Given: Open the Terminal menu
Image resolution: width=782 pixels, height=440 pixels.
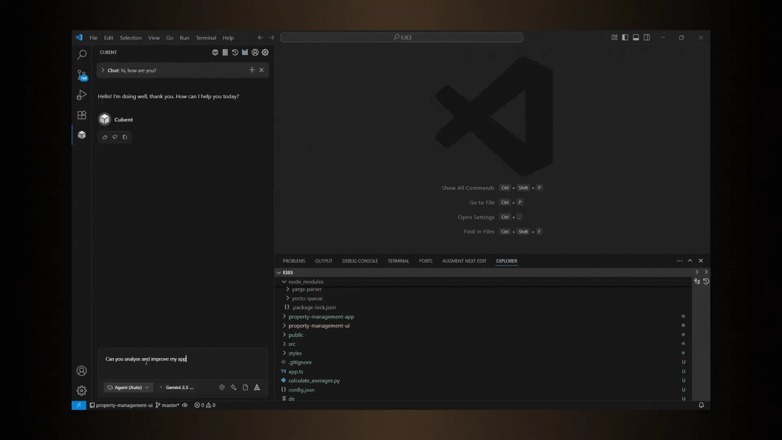Looking at the screenshot, I should (206, 38).
